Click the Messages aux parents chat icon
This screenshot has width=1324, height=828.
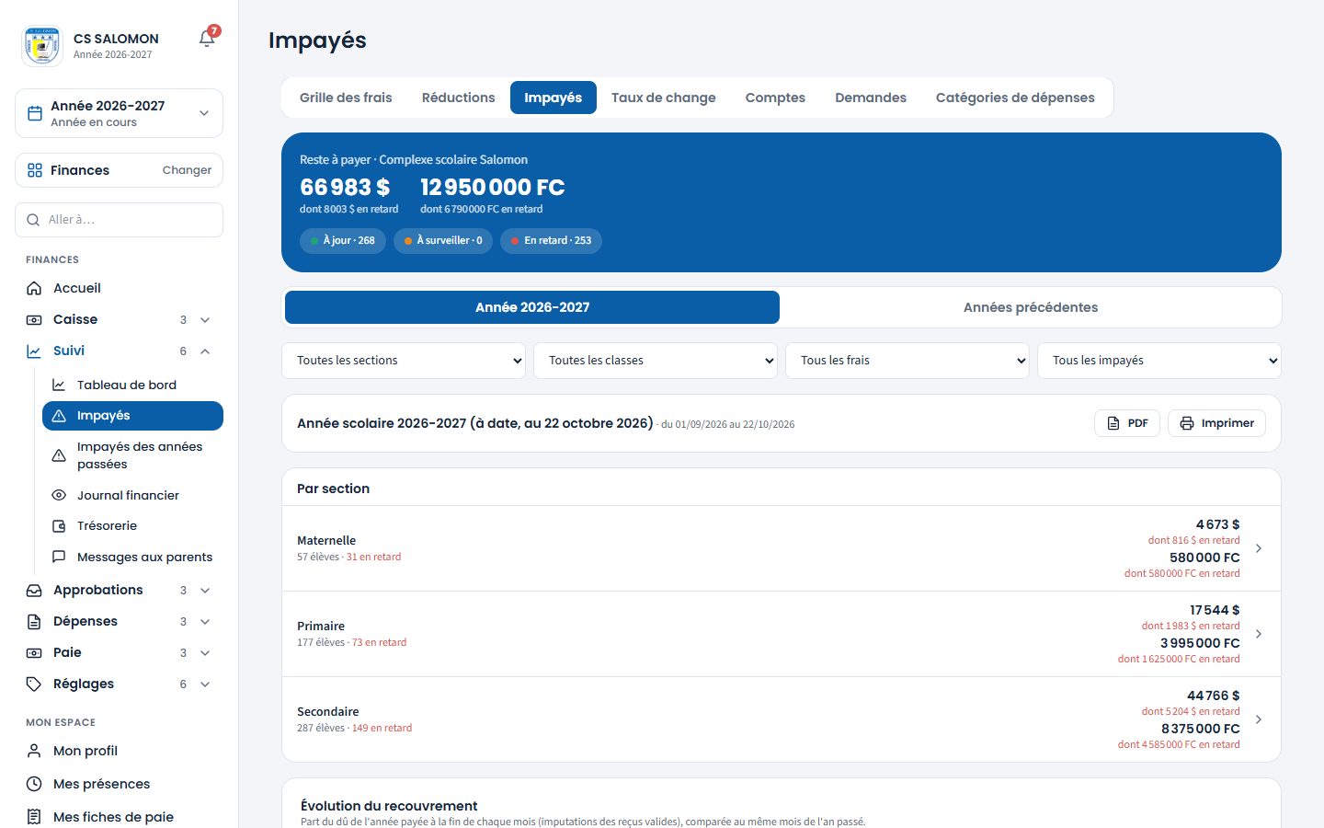(59, 557)
